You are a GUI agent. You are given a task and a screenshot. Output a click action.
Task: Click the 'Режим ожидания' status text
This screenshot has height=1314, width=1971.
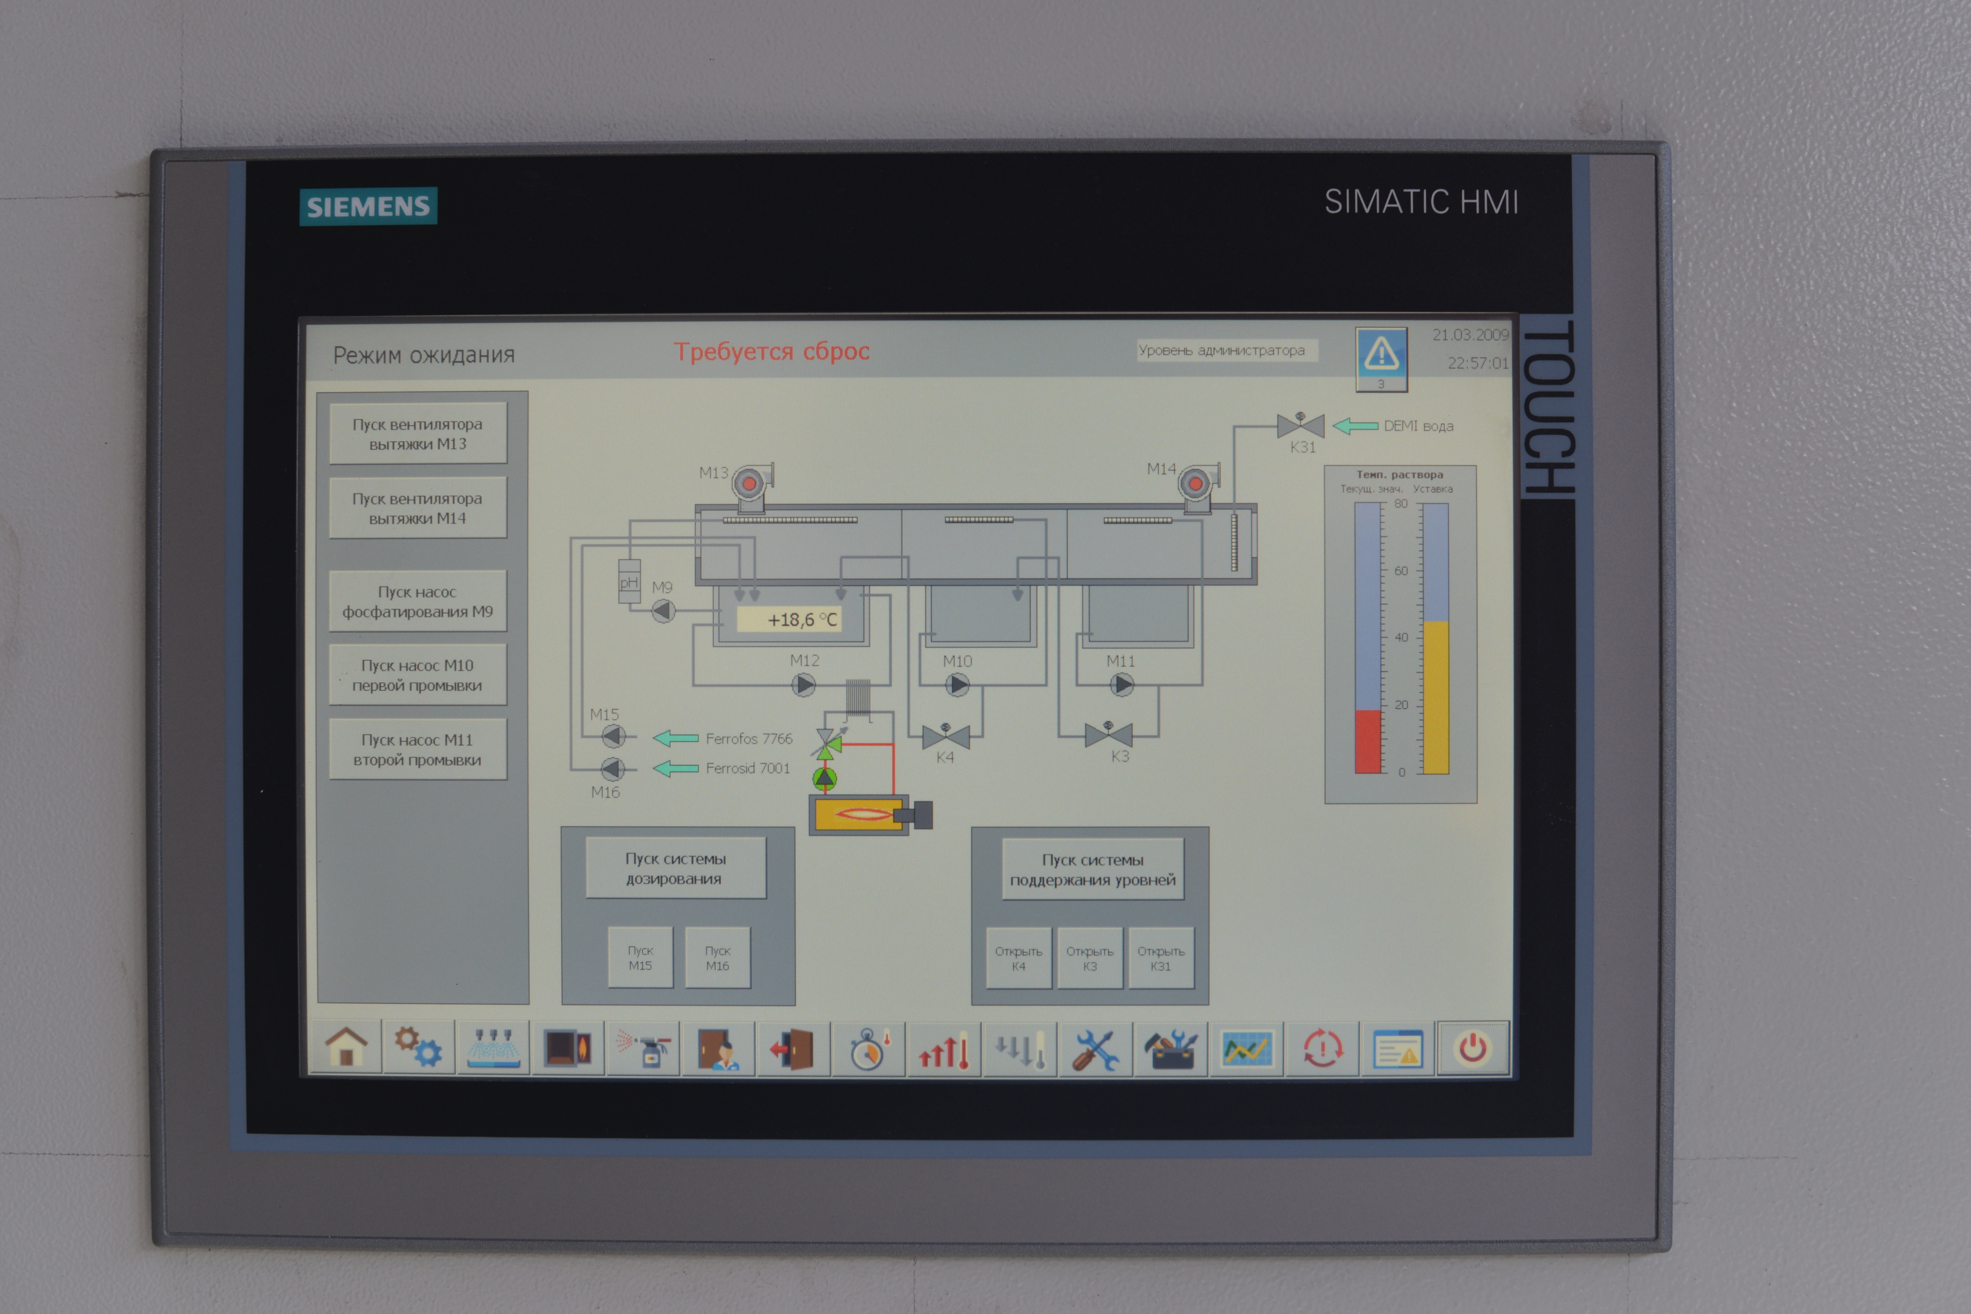coord(424,355)
